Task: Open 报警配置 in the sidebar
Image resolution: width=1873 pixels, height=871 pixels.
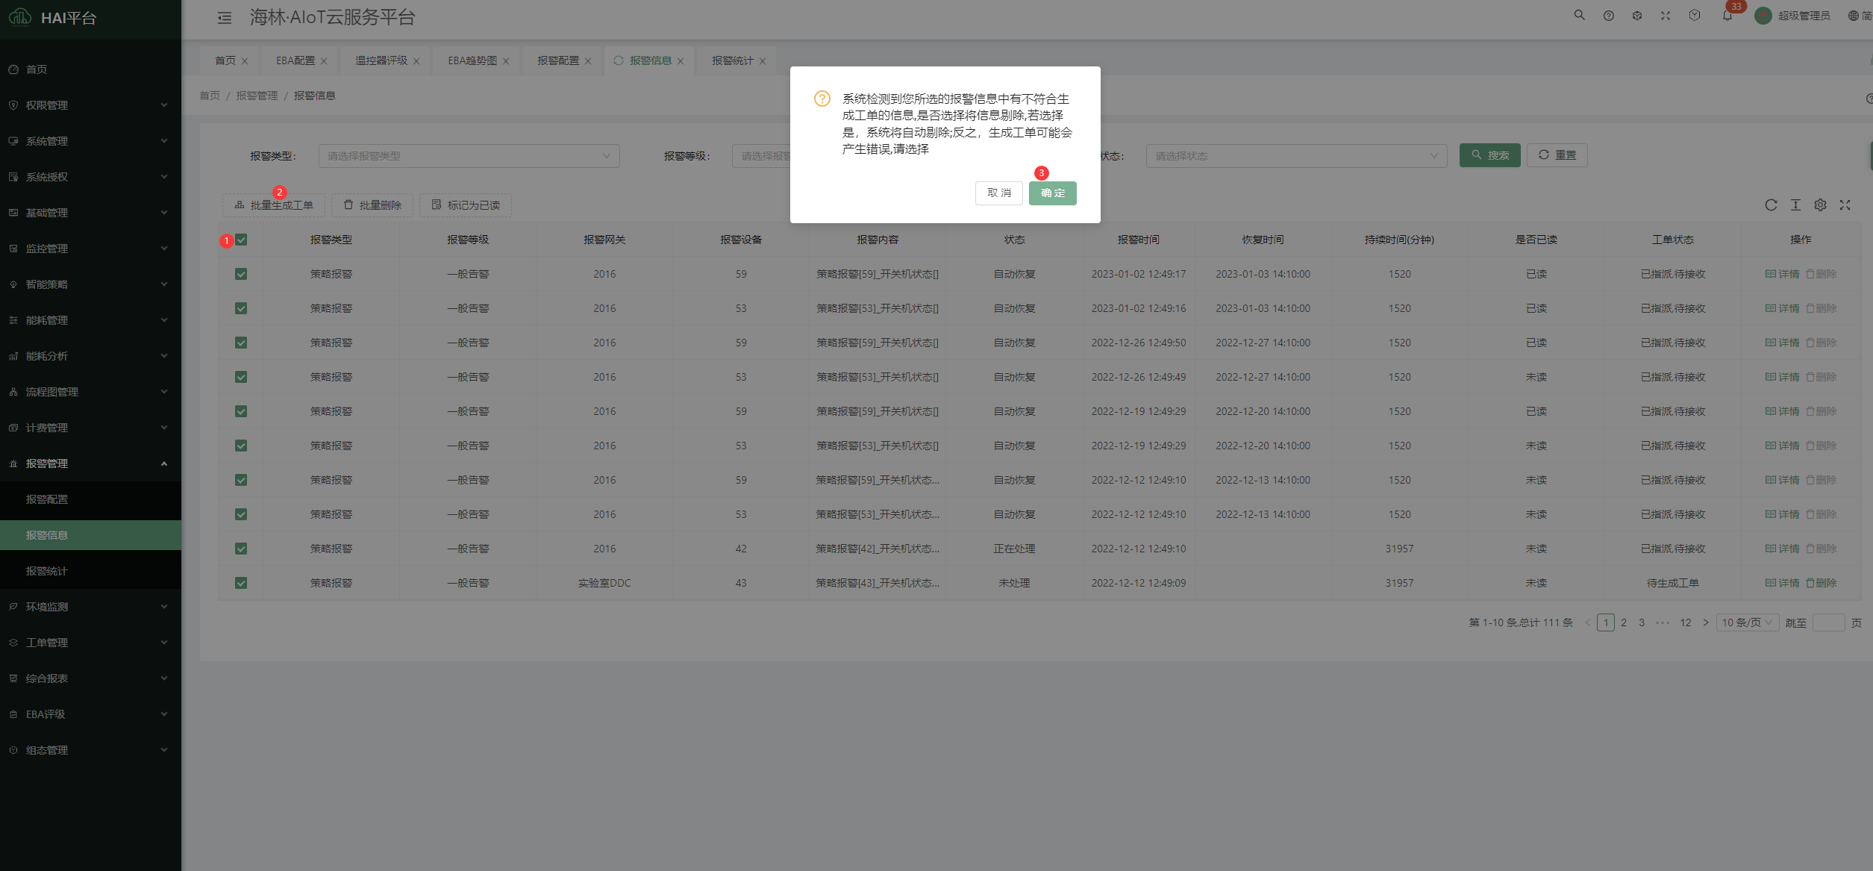Action: click(x=47, y=499)
